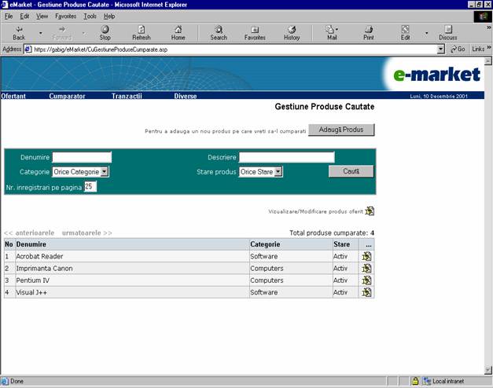Screen dimensions: 493x388
Task: Open the Search toolbar icon
Action: [x=219, y=29]
